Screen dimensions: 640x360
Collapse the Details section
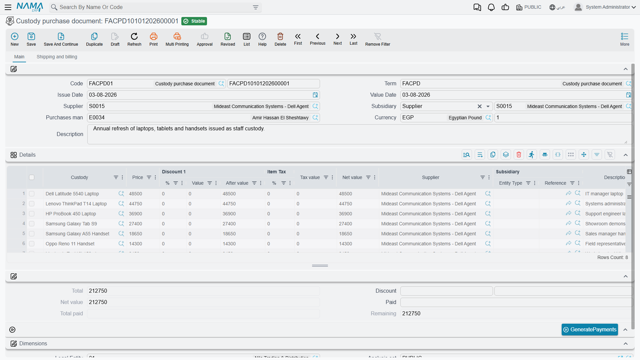click(626, 155)
